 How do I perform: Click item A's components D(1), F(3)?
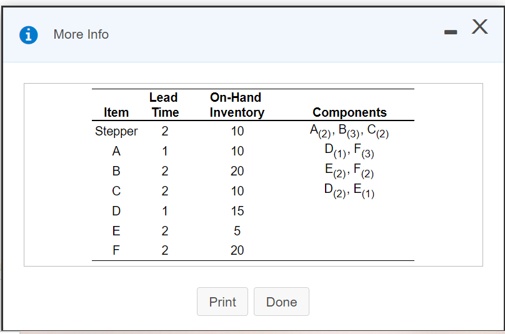pyautogui.click(x=349, y=151)
